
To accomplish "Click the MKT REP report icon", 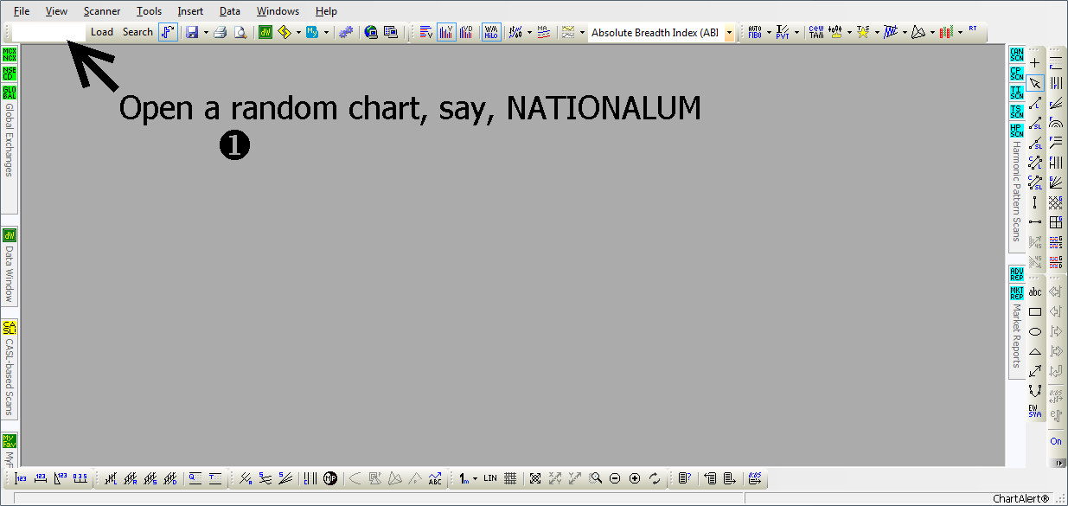I will coord(1017,293).
